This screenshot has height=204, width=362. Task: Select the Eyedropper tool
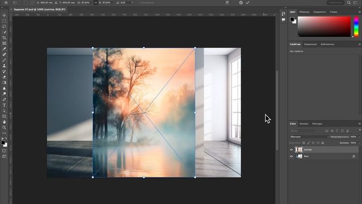tap(4, 49)
